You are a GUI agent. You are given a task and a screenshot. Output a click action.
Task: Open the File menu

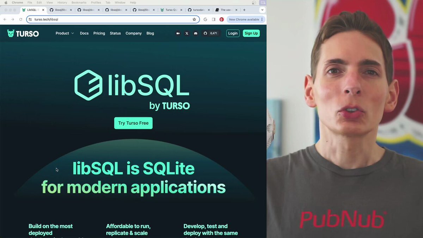[x=30, y=2]
